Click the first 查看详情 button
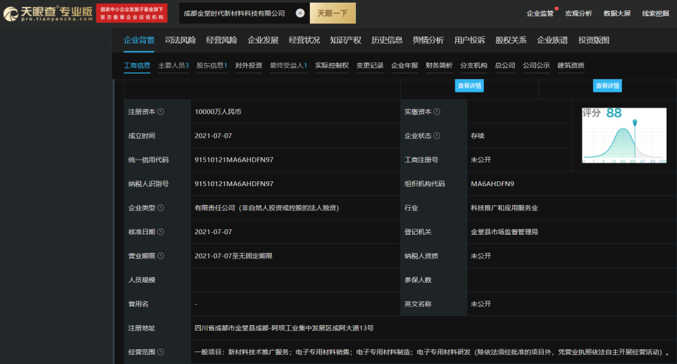The height and width of the screenshot is (364, 677). pos(469,86)
